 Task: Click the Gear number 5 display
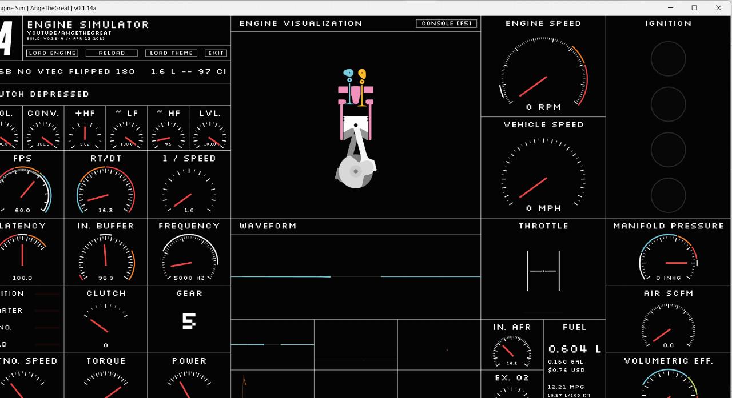click(x=189, y=321)
